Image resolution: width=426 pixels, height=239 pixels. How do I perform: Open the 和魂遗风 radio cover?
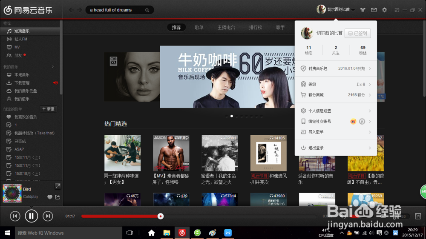coord(268,153)
